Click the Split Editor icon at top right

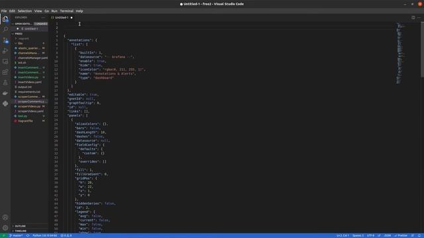pos(413,18)
